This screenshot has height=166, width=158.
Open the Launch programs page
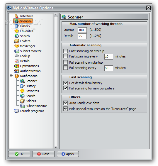(32, 111)
